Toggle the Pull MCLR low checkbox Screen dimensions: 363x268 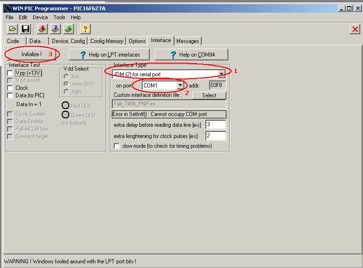tap(10, 129)
